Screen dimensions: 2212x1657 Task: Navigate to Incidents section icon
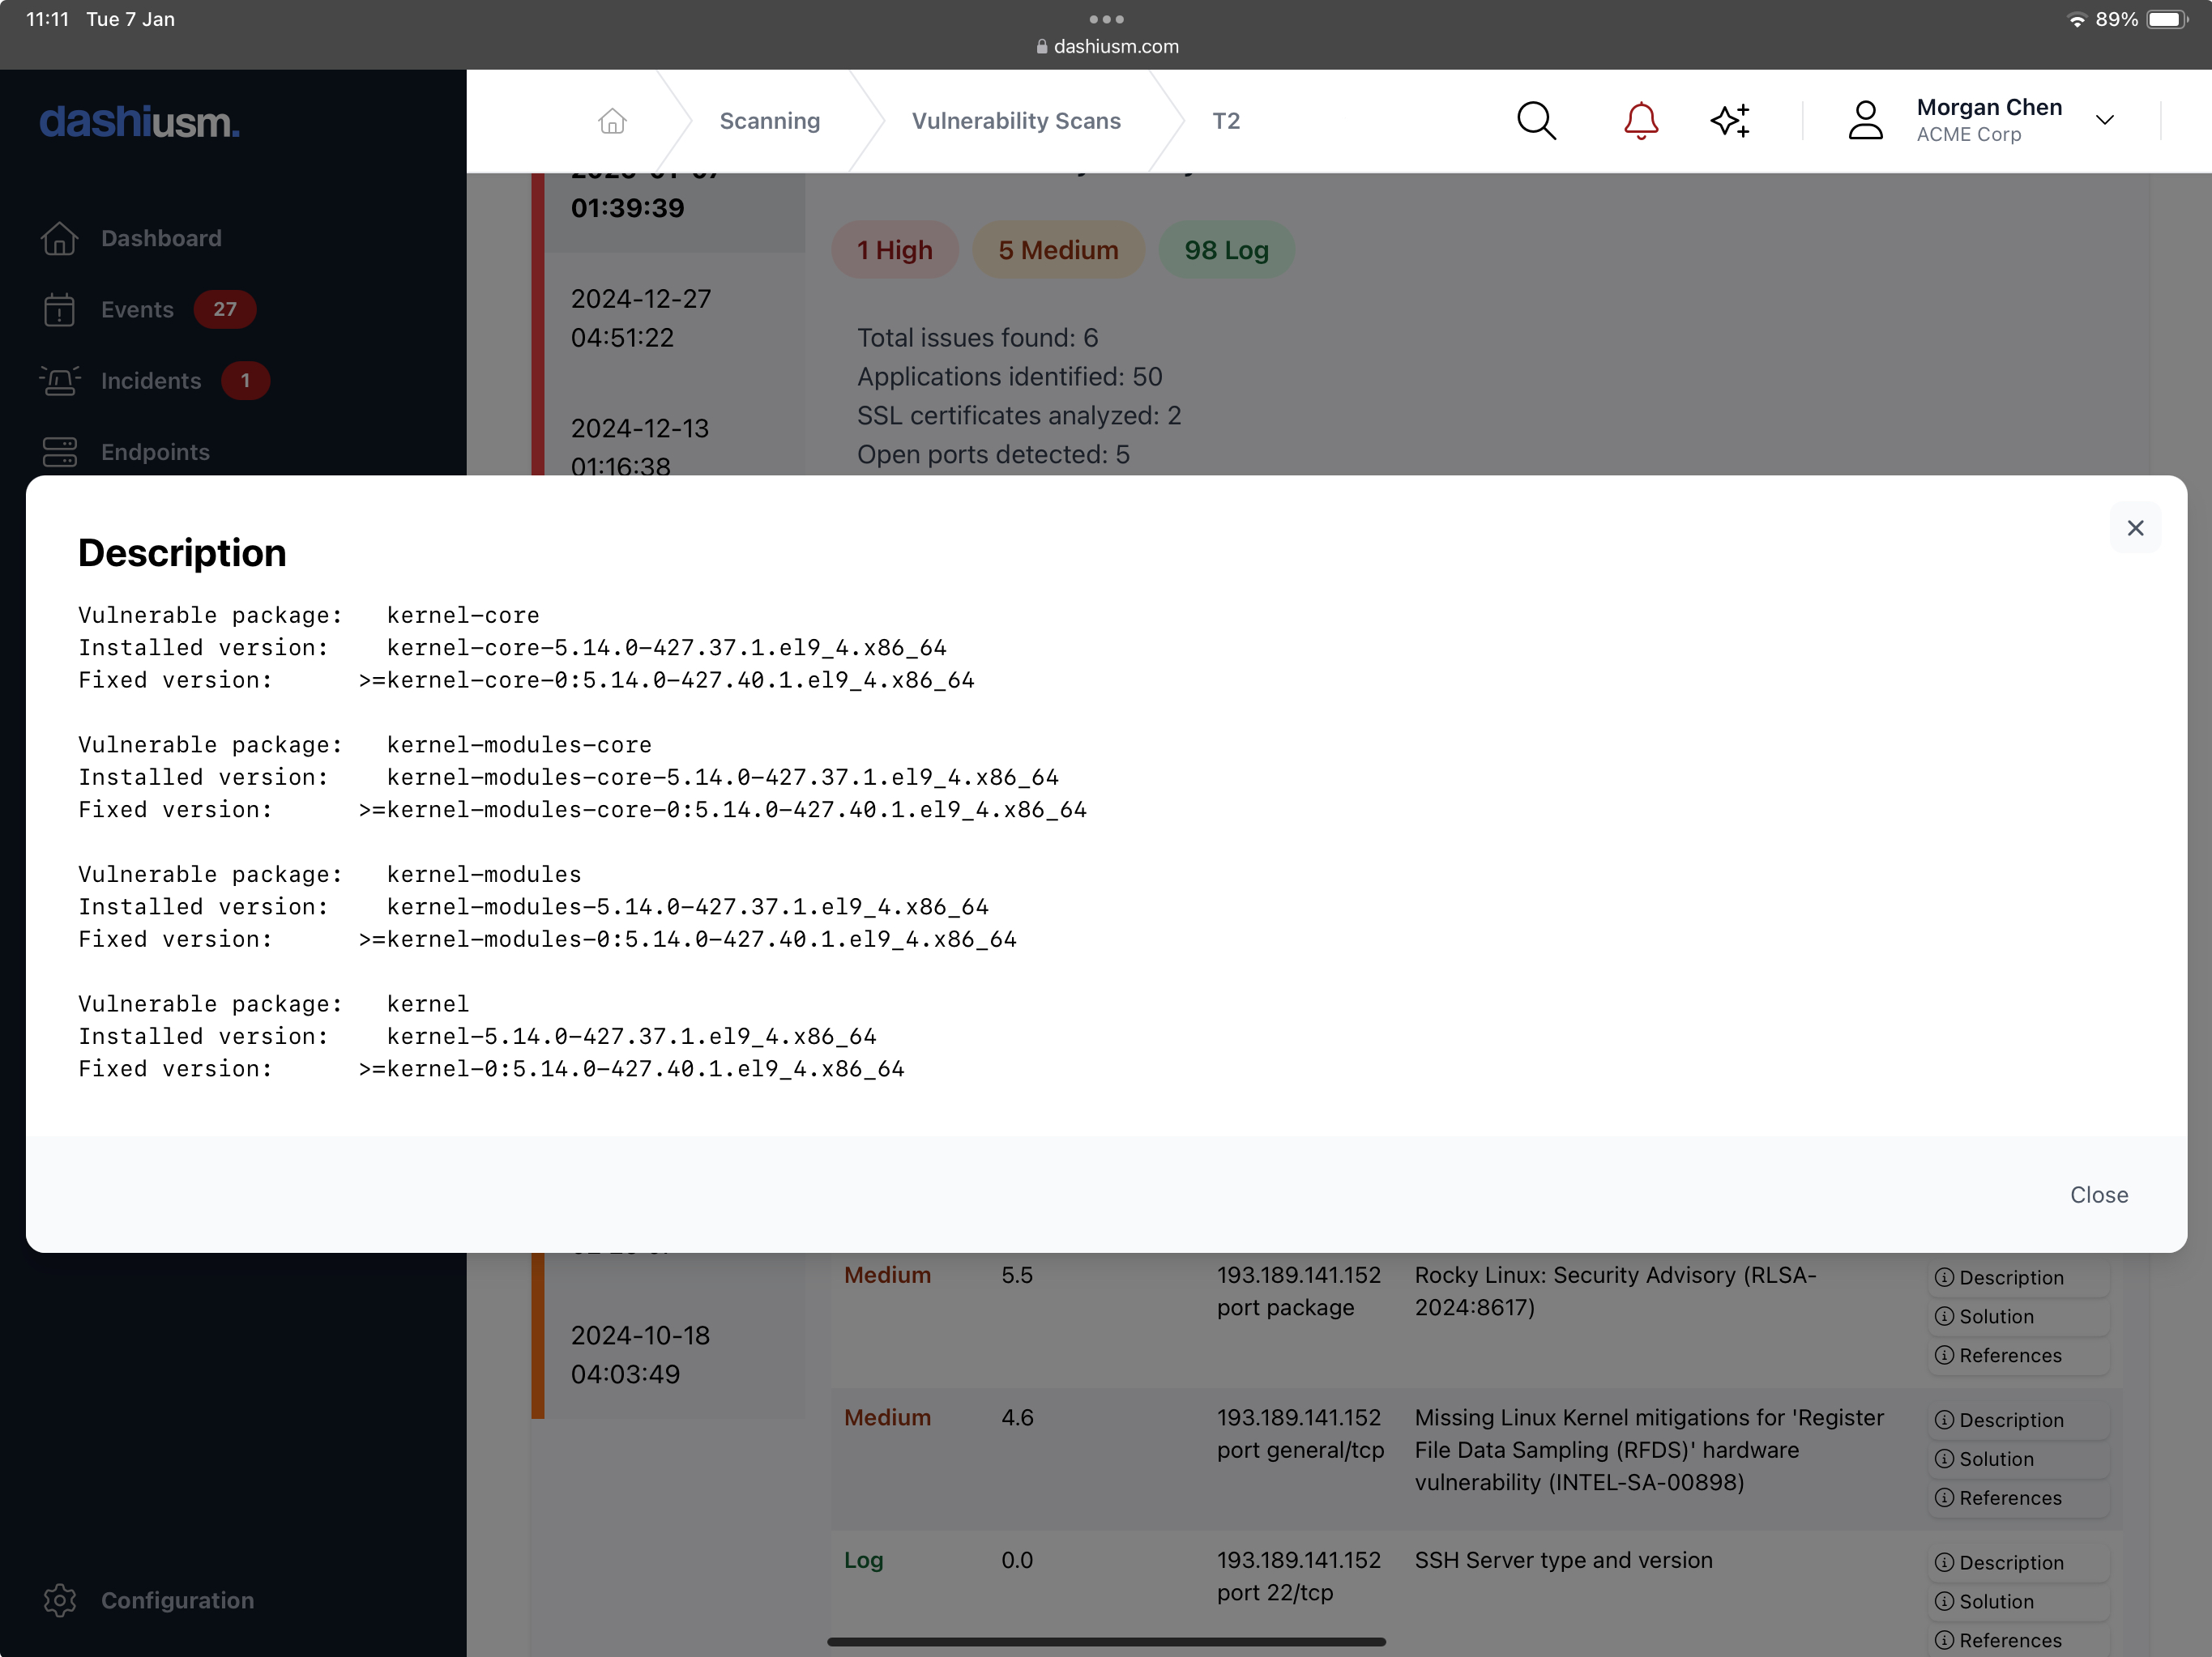tap(59, 380)
